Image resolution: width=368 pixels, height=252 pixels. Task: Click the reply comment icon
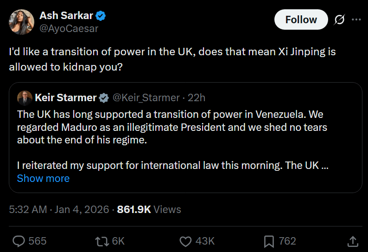pos(19,241)
